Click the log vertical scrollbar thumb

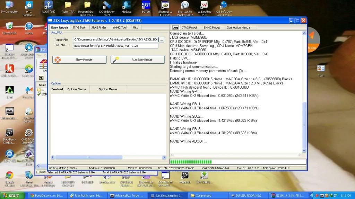(x=304, y=125)
